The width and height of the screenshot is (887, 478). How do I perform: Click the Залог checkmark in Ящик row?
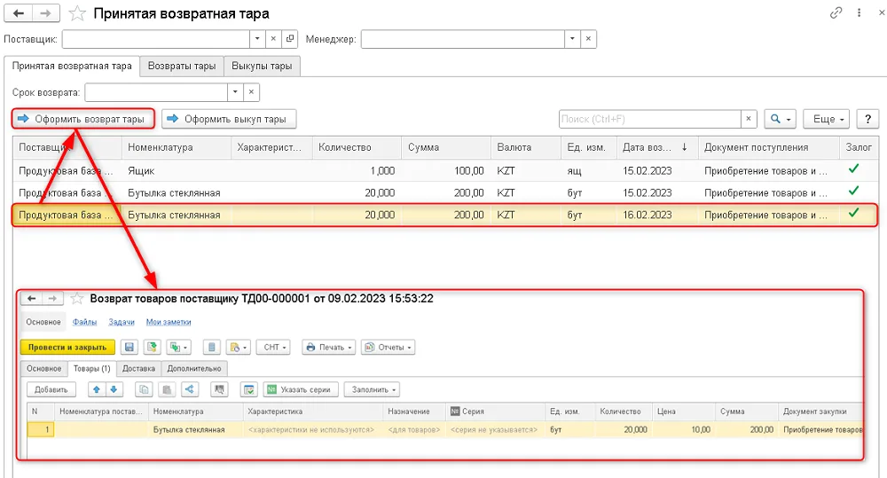[853, 168]
